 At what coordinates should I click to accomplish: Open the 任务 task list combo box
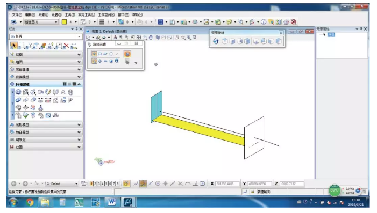tap(46, 36)
